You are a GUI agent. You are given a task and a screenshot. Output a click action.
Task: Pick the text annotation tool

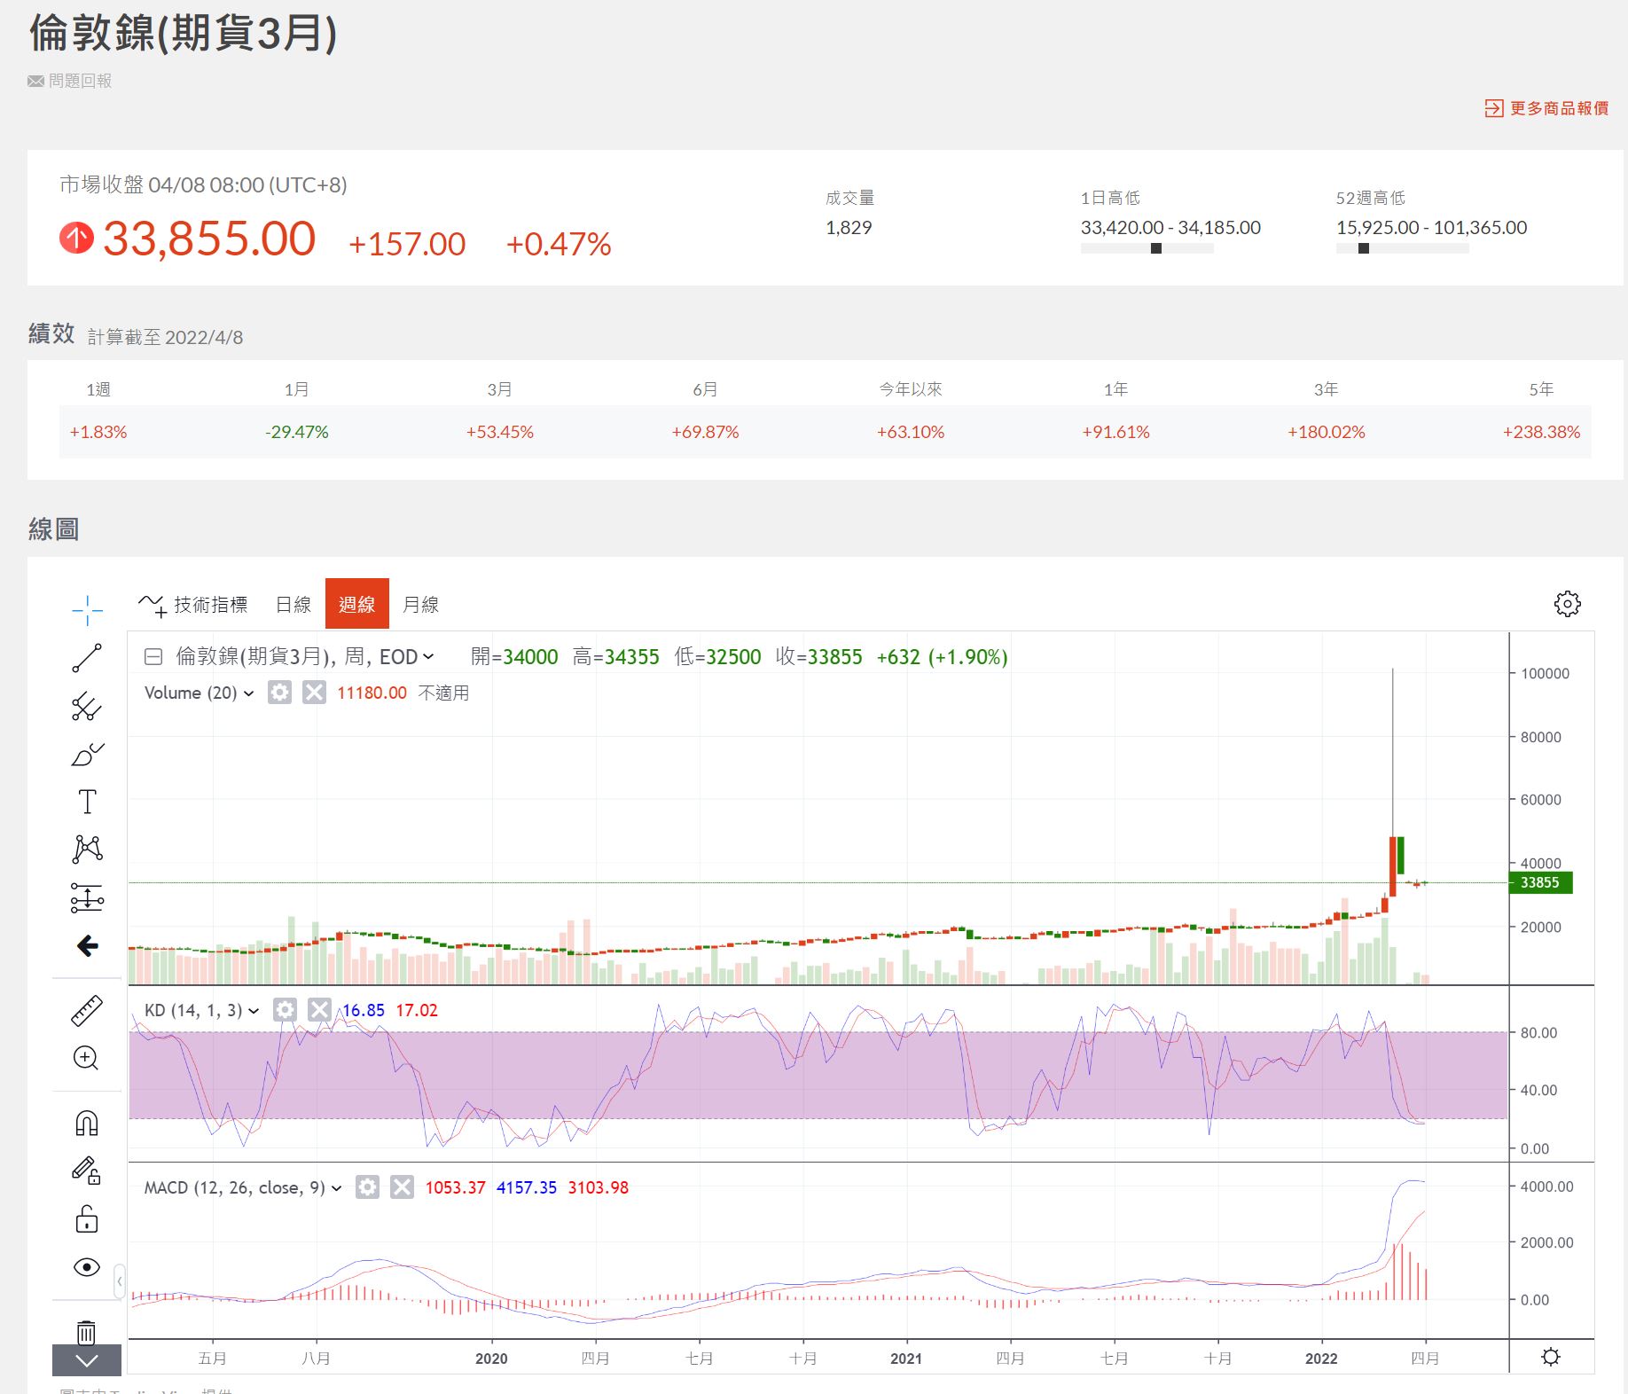tap(87, 802)
